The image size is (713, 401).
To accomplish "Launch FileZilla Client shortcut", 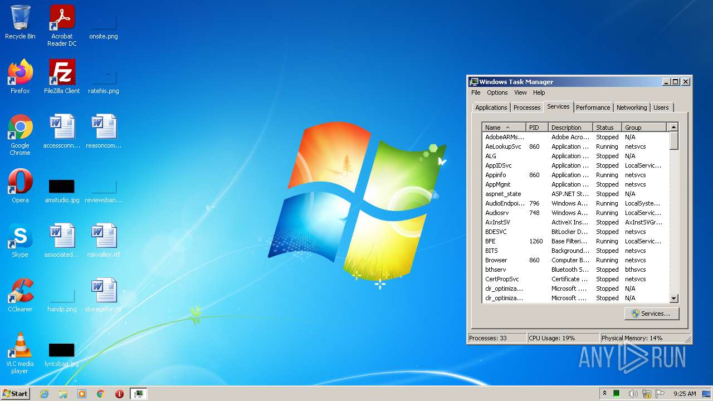I will [x=62, y=77].
